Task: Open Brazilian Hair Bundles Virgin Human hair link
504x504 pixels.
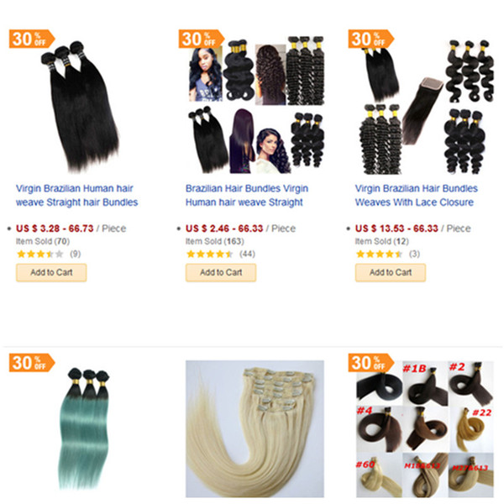Action: point(246,196)
